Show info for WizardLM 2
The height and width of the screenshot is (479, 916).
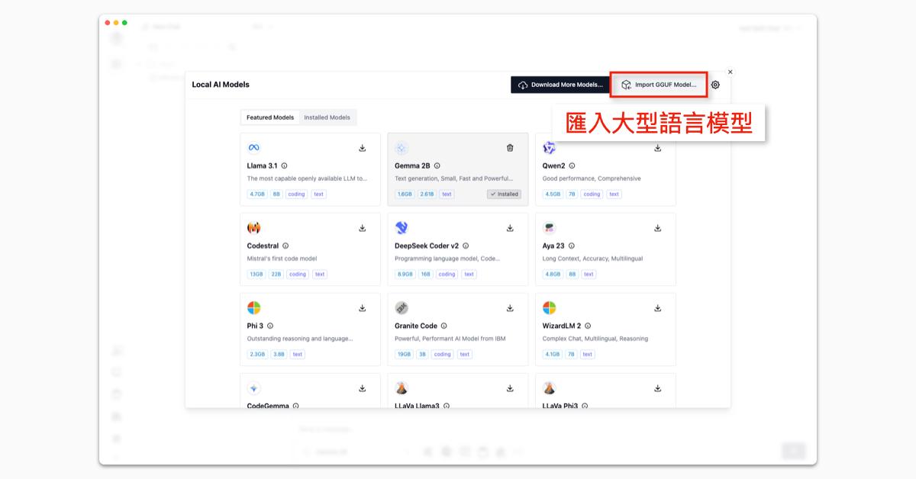pyautogui.click(x=588, y=326)
